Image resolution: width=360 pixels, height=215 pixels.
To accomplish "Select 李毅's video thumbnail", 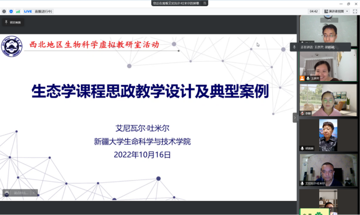I will tap(328, 100).
